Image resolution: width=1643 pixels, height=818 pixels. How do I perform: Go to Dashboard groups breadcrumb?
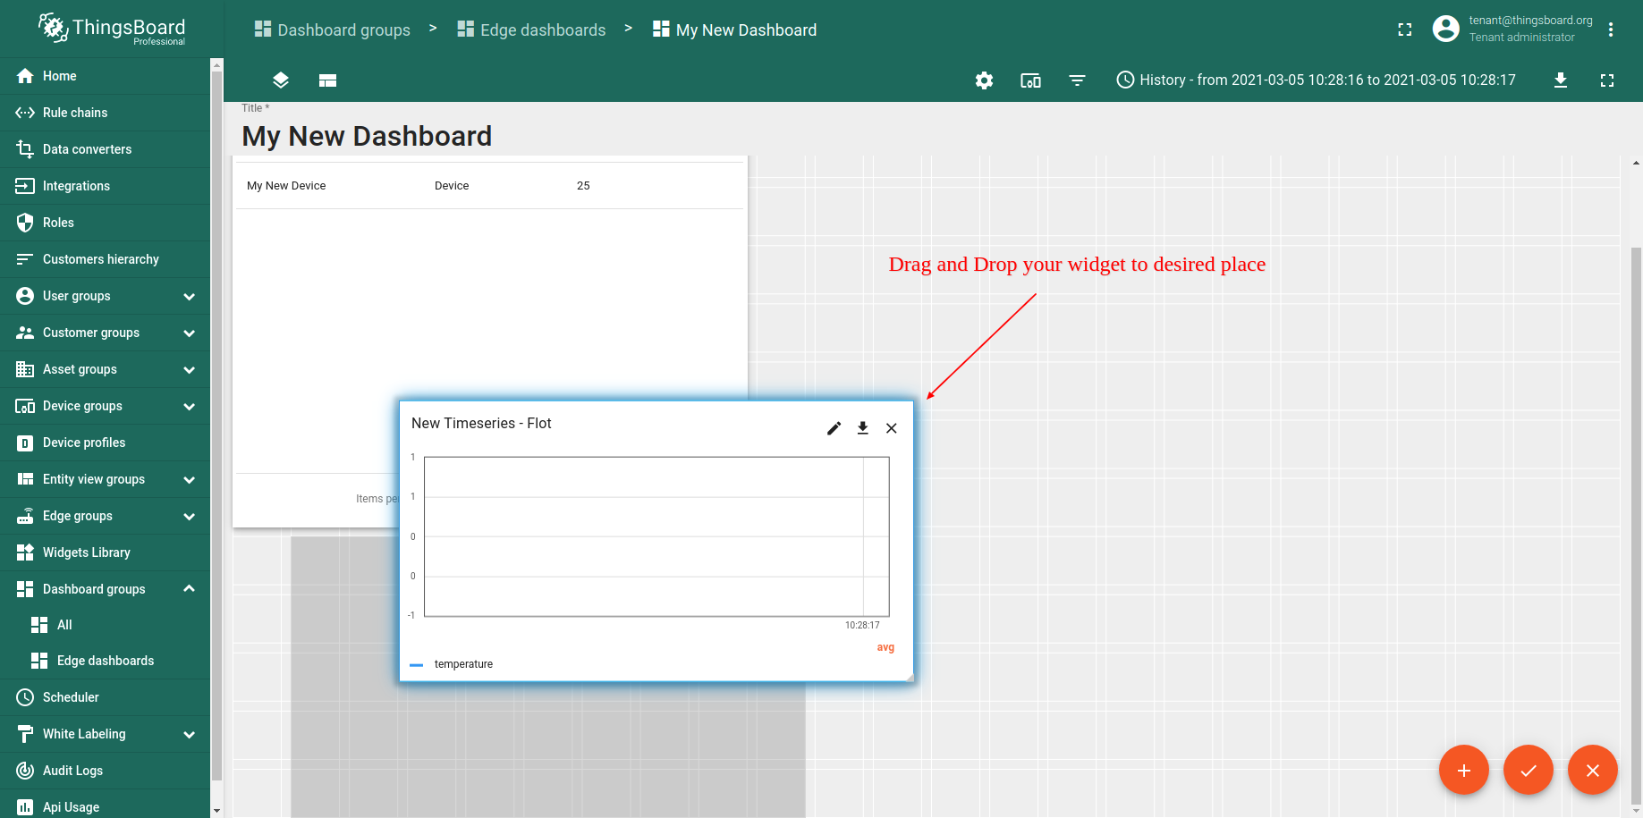coord(333,30)
